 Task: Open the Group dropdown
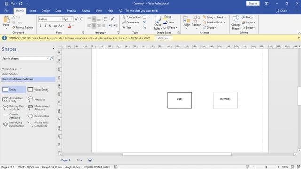(x=209, y=28)
